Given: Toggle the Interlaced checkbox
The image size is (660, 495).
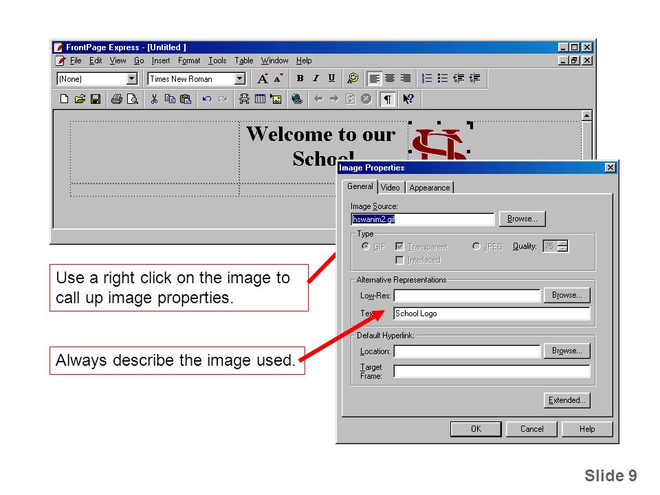Looking at the screenshot, I should [400, 260].
